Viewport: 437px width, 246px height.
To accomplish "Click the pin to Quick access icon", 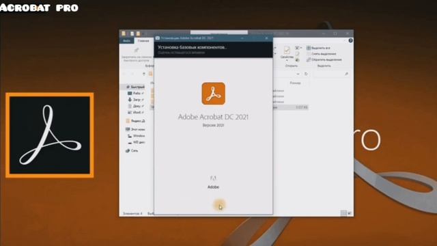I will [137, 50].
